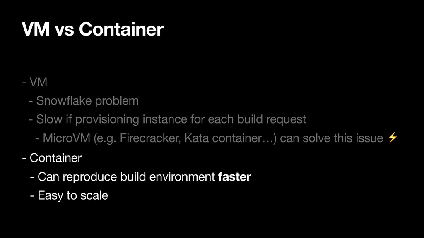This screenshot has width=424, height=238.
Task: Select the dimmed 'VM' bullet heading
Action: [x=39, y=82]
